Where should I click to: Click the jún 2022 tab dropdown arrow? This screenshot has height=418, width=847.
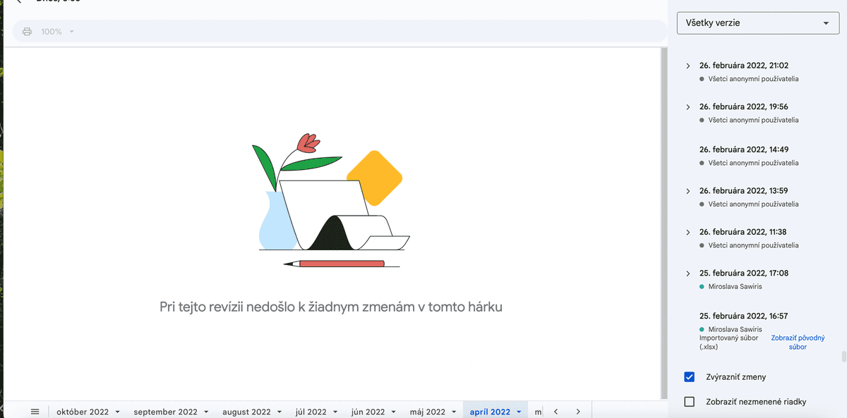(x=393, y=412)
